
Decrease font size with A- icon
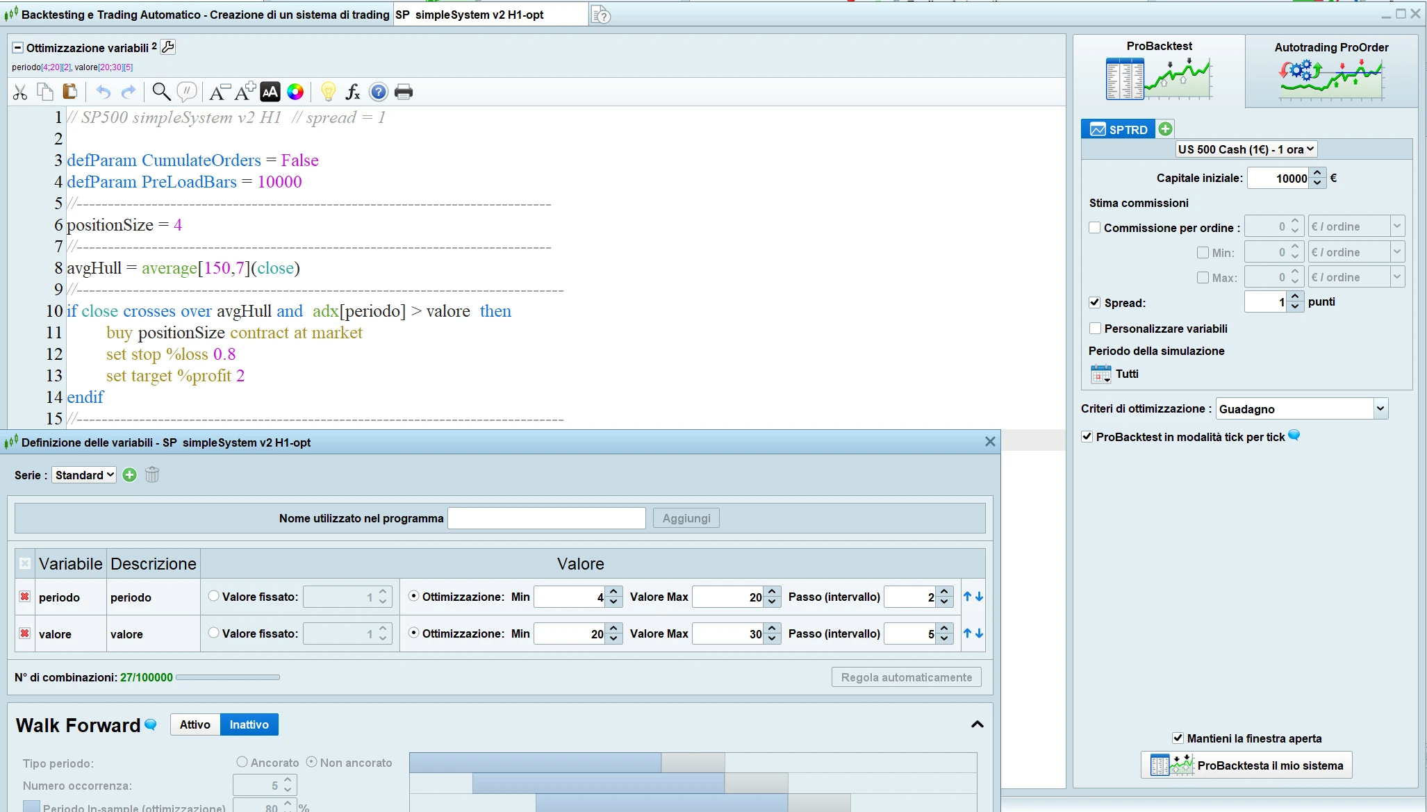coord(220,92)
